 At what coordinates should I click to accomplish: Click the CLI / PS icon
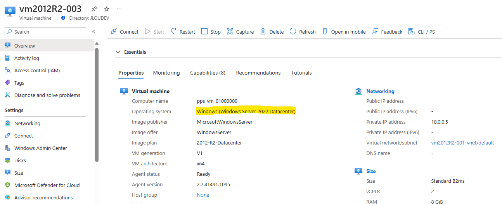coord(412,32)
